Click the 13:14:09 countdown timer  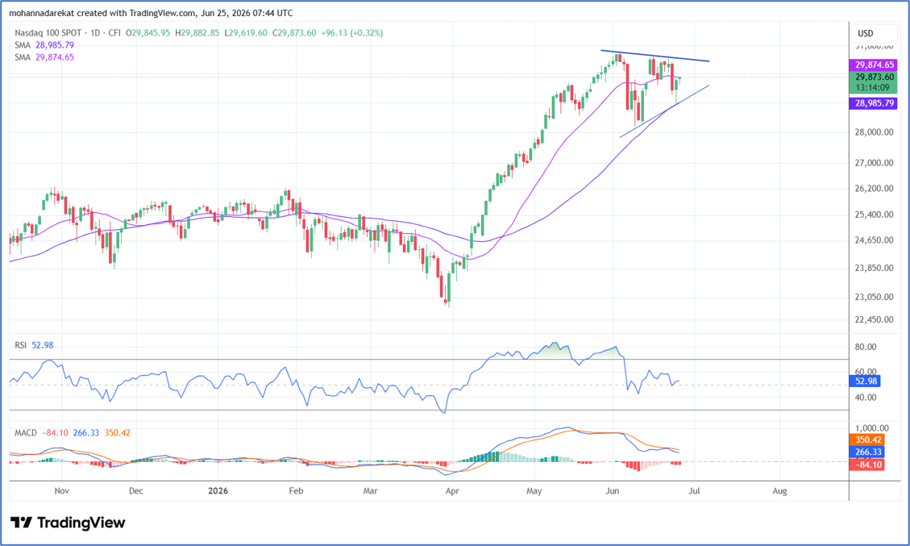click(873, 88)
